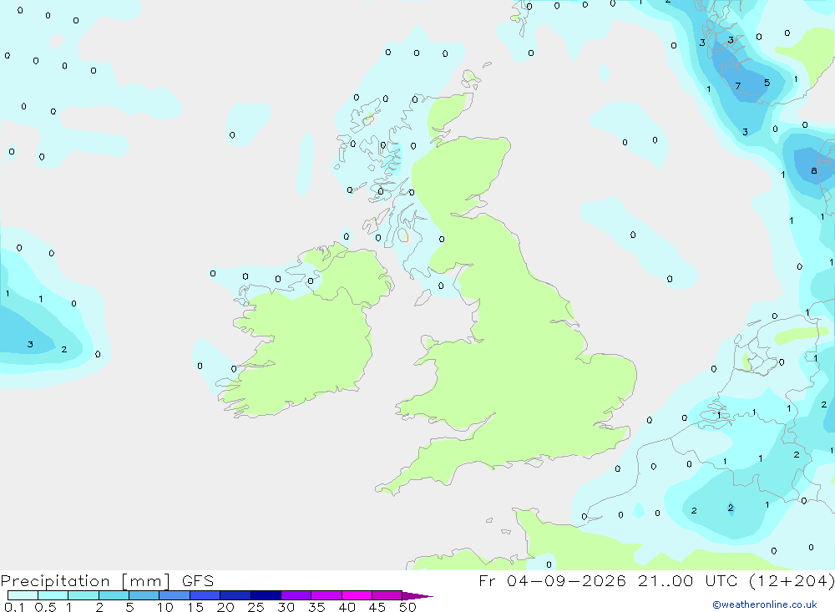The image size is (835, 612).
Task: Click the '7' precipitation value near Norway
Action: [737, 86]
